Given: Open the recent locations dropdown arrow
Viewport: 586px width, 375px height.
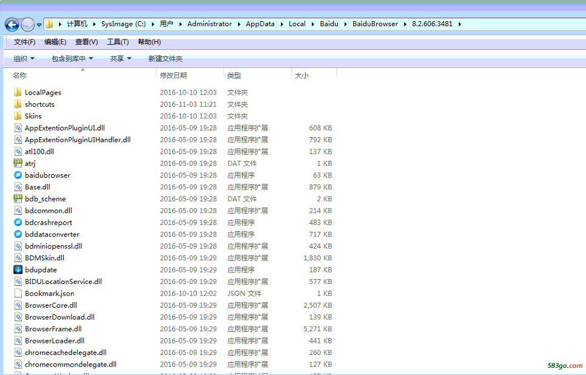Looking at the screenshot, I should pos(39,25).
